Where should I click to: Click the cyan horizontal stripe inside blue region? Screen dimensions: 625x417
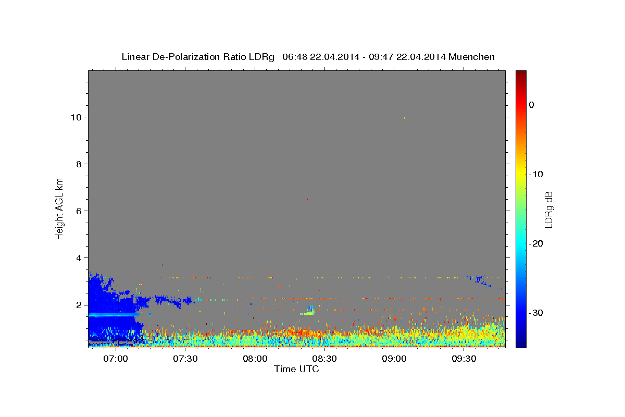click(x=114, y=315)
